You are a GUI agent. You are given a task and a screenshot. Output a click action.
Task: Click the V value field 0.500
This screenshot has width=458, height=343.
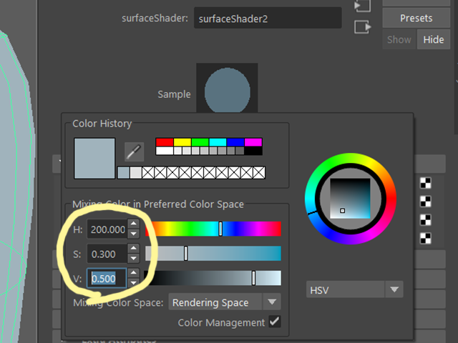pos(107,279)
